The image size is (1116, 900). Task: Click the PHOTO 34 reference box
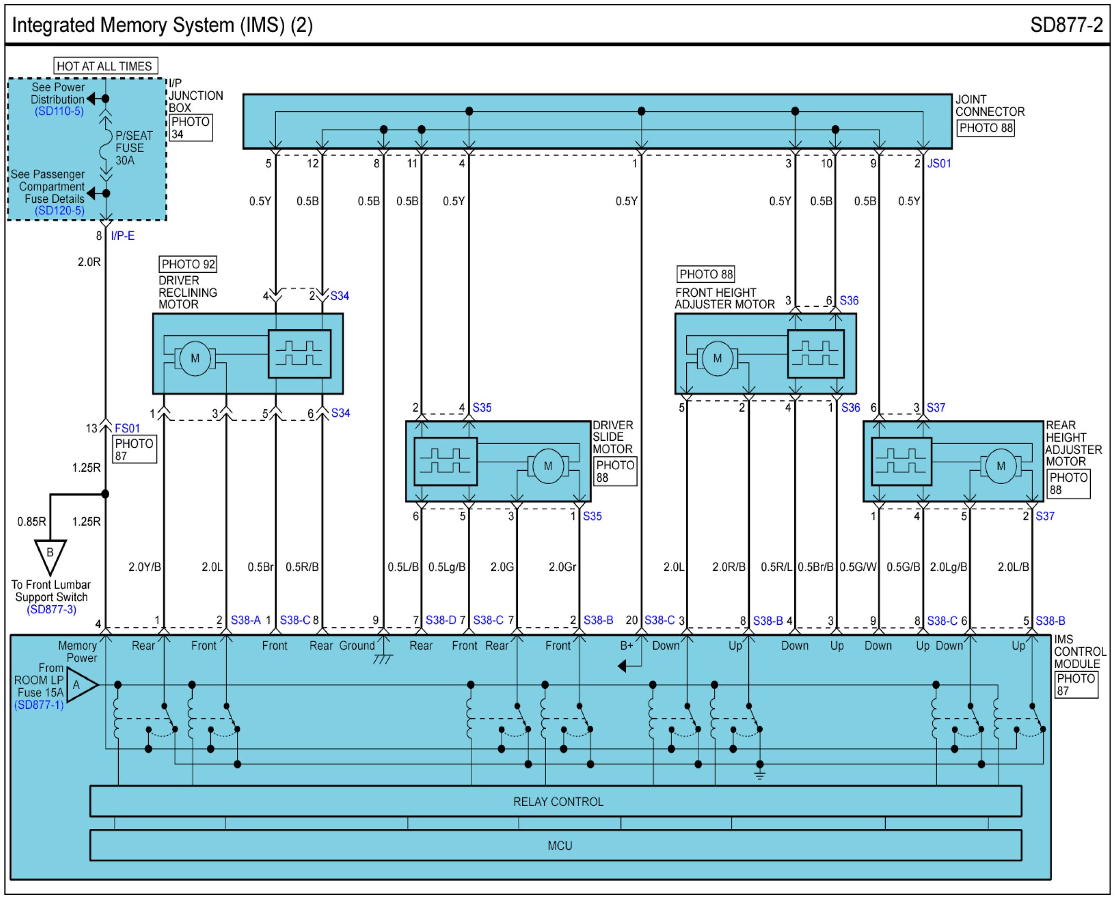coord(191,128)
